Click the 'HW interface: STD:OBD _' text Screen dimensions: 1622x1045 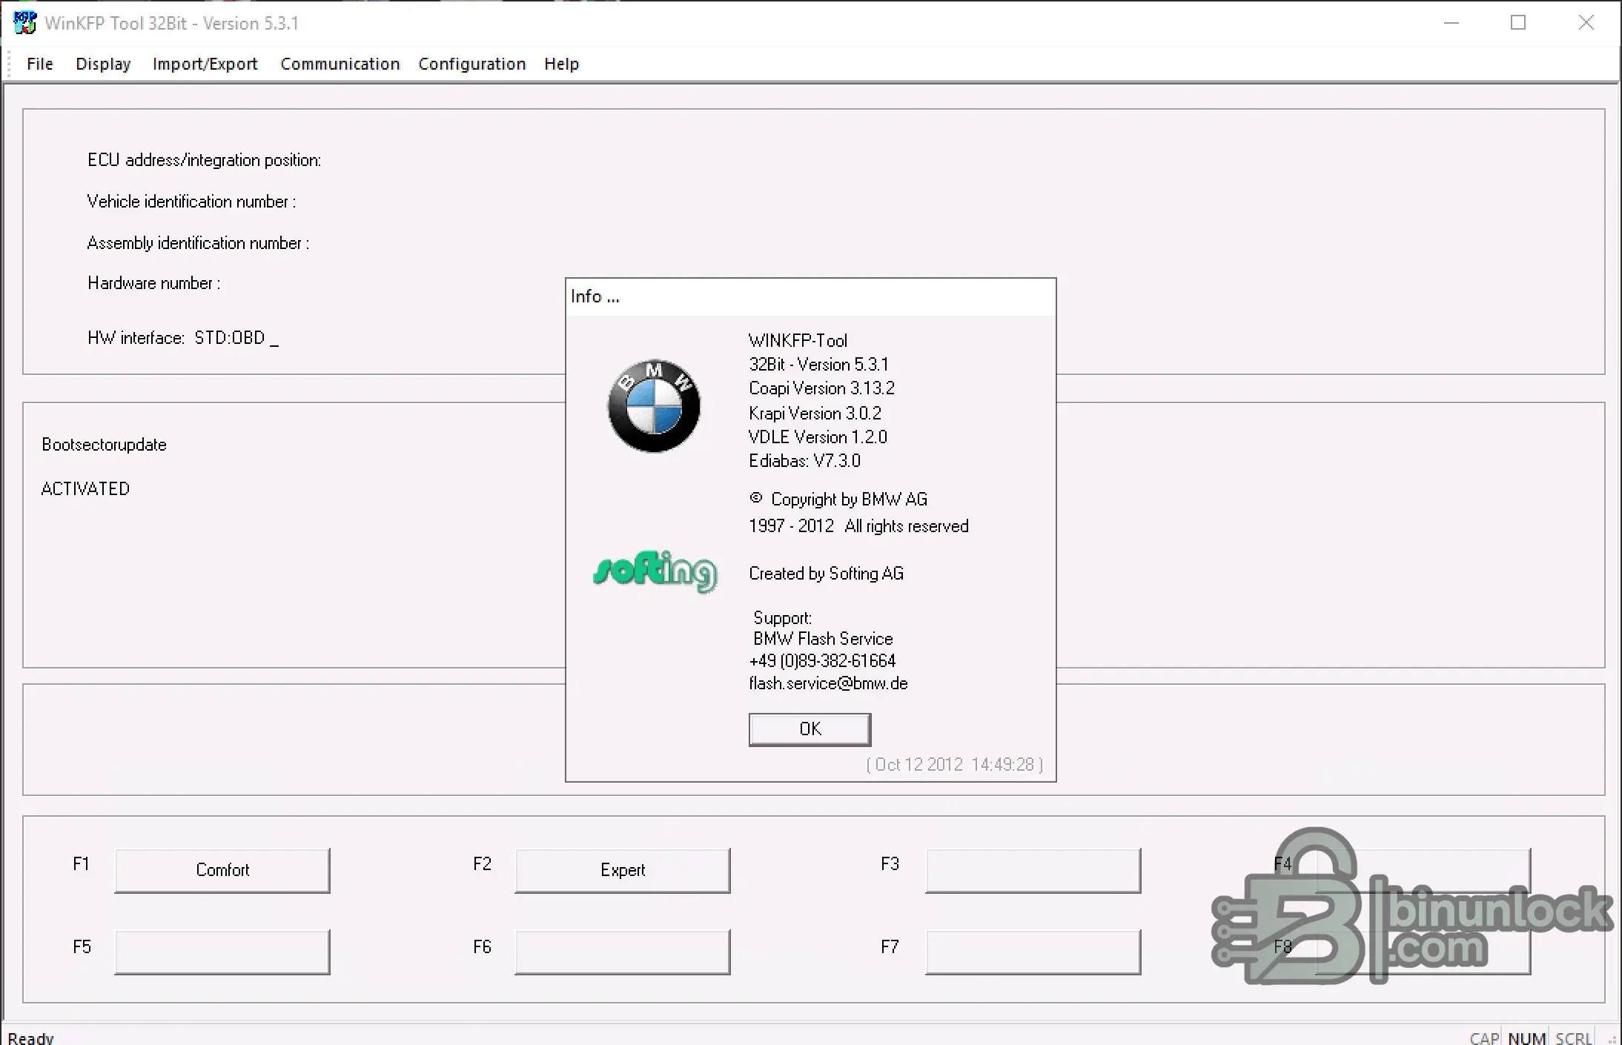pos(183,338)
